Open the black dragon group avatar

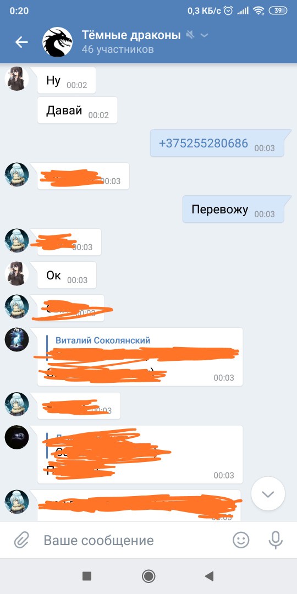(58, 42)
